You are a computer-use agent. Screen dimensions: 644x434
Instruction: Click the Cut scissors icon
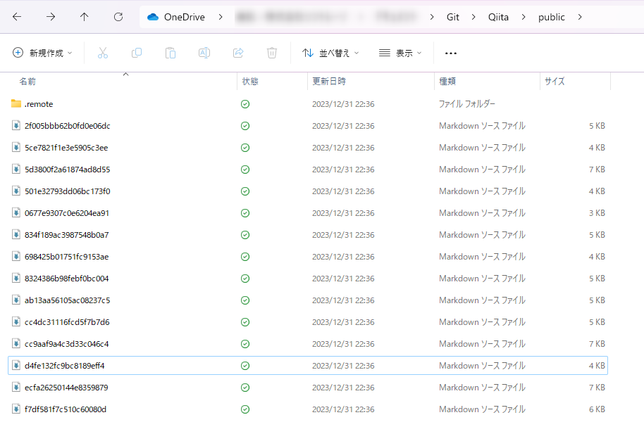[103, 53]
